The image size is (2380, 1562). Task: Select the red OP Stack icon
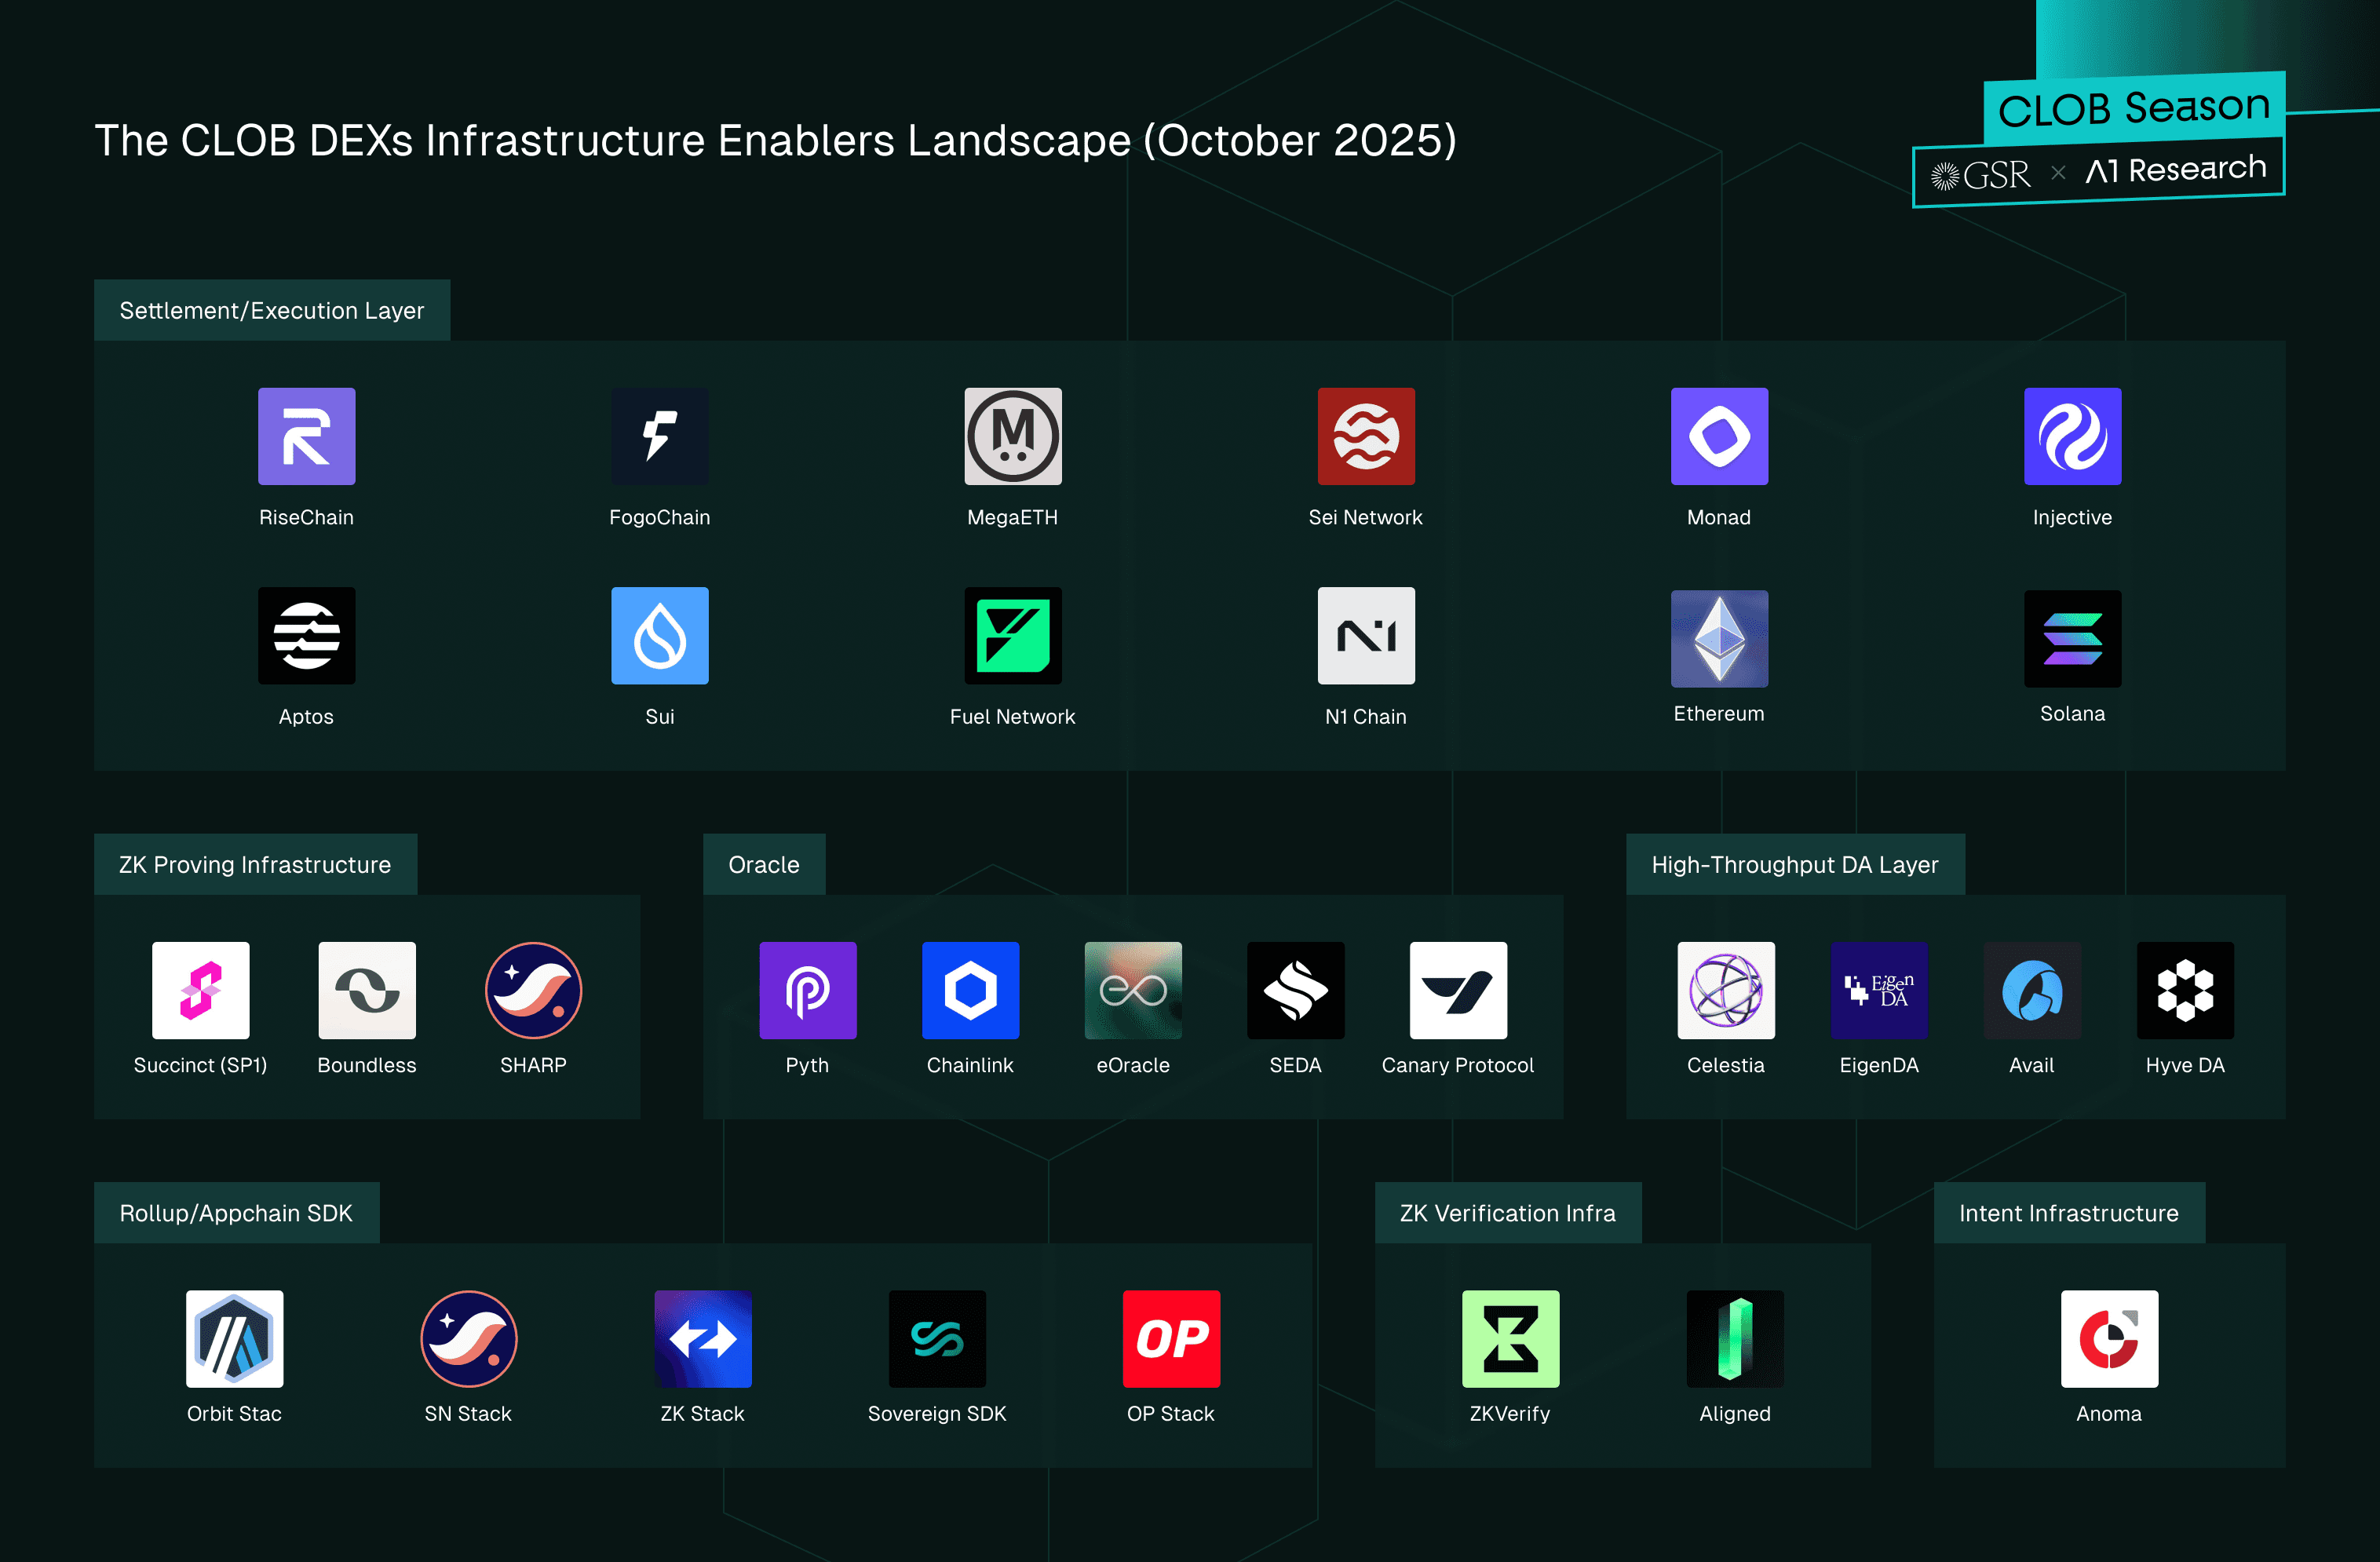tap(1171, 1338)
